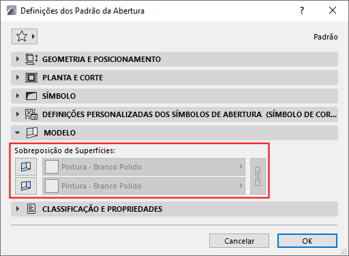Click the Classificação e Propriedades list icon
349x256 pixels.
tap(31, 209)
